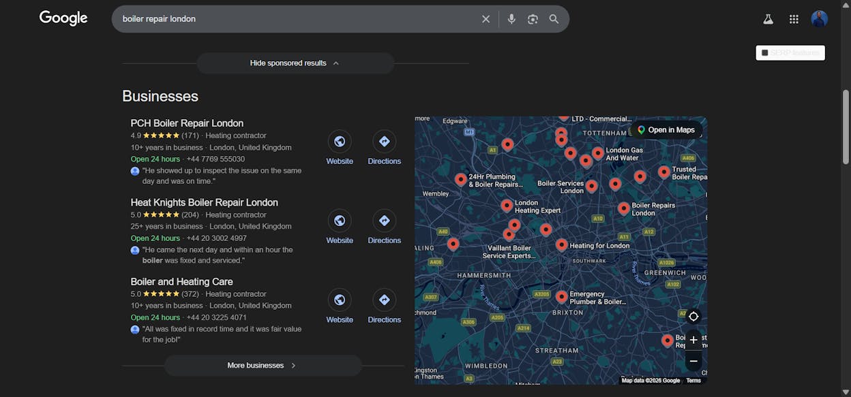This screenshot has width=851, height=397.
Task: Click Boiler and Heating Care review quote
Action: [222, 334]
